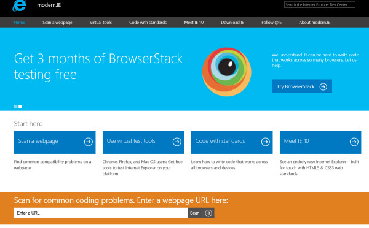The width and height of the screenshot is (369, 228).
Task: Click the 'Start here' heading
Action: pyautogui.click(x=28, y=124)
